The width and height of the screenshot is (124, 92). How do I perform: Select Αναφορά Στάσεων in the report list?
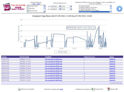click(x=84, y=6)
